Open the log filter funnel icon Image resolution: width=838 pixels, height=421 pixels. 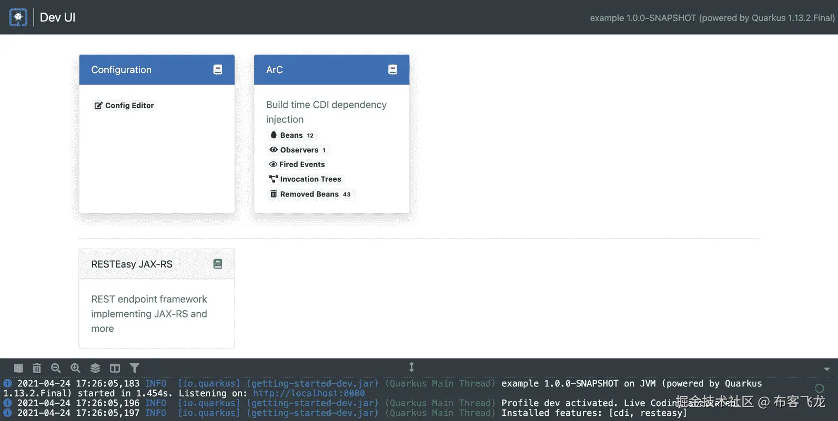pos(135,368)
